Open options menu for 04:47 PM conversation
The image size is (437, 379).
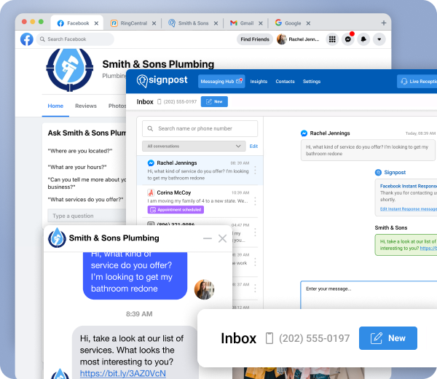tap(256, 233)
